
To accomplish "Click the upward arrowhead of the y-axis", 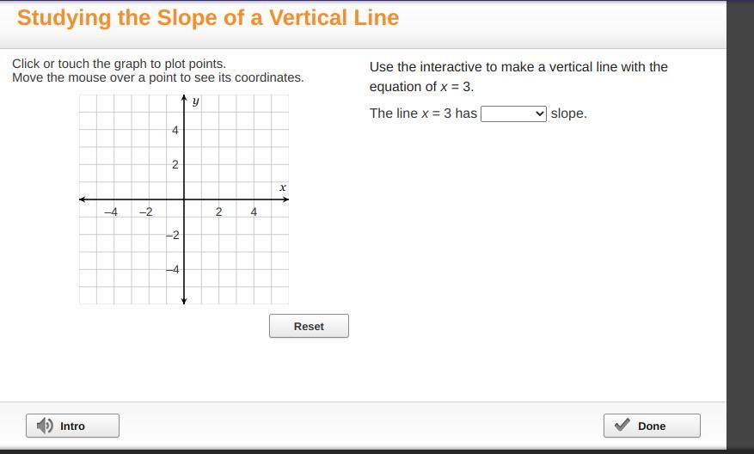I will [x=184, y=100].
